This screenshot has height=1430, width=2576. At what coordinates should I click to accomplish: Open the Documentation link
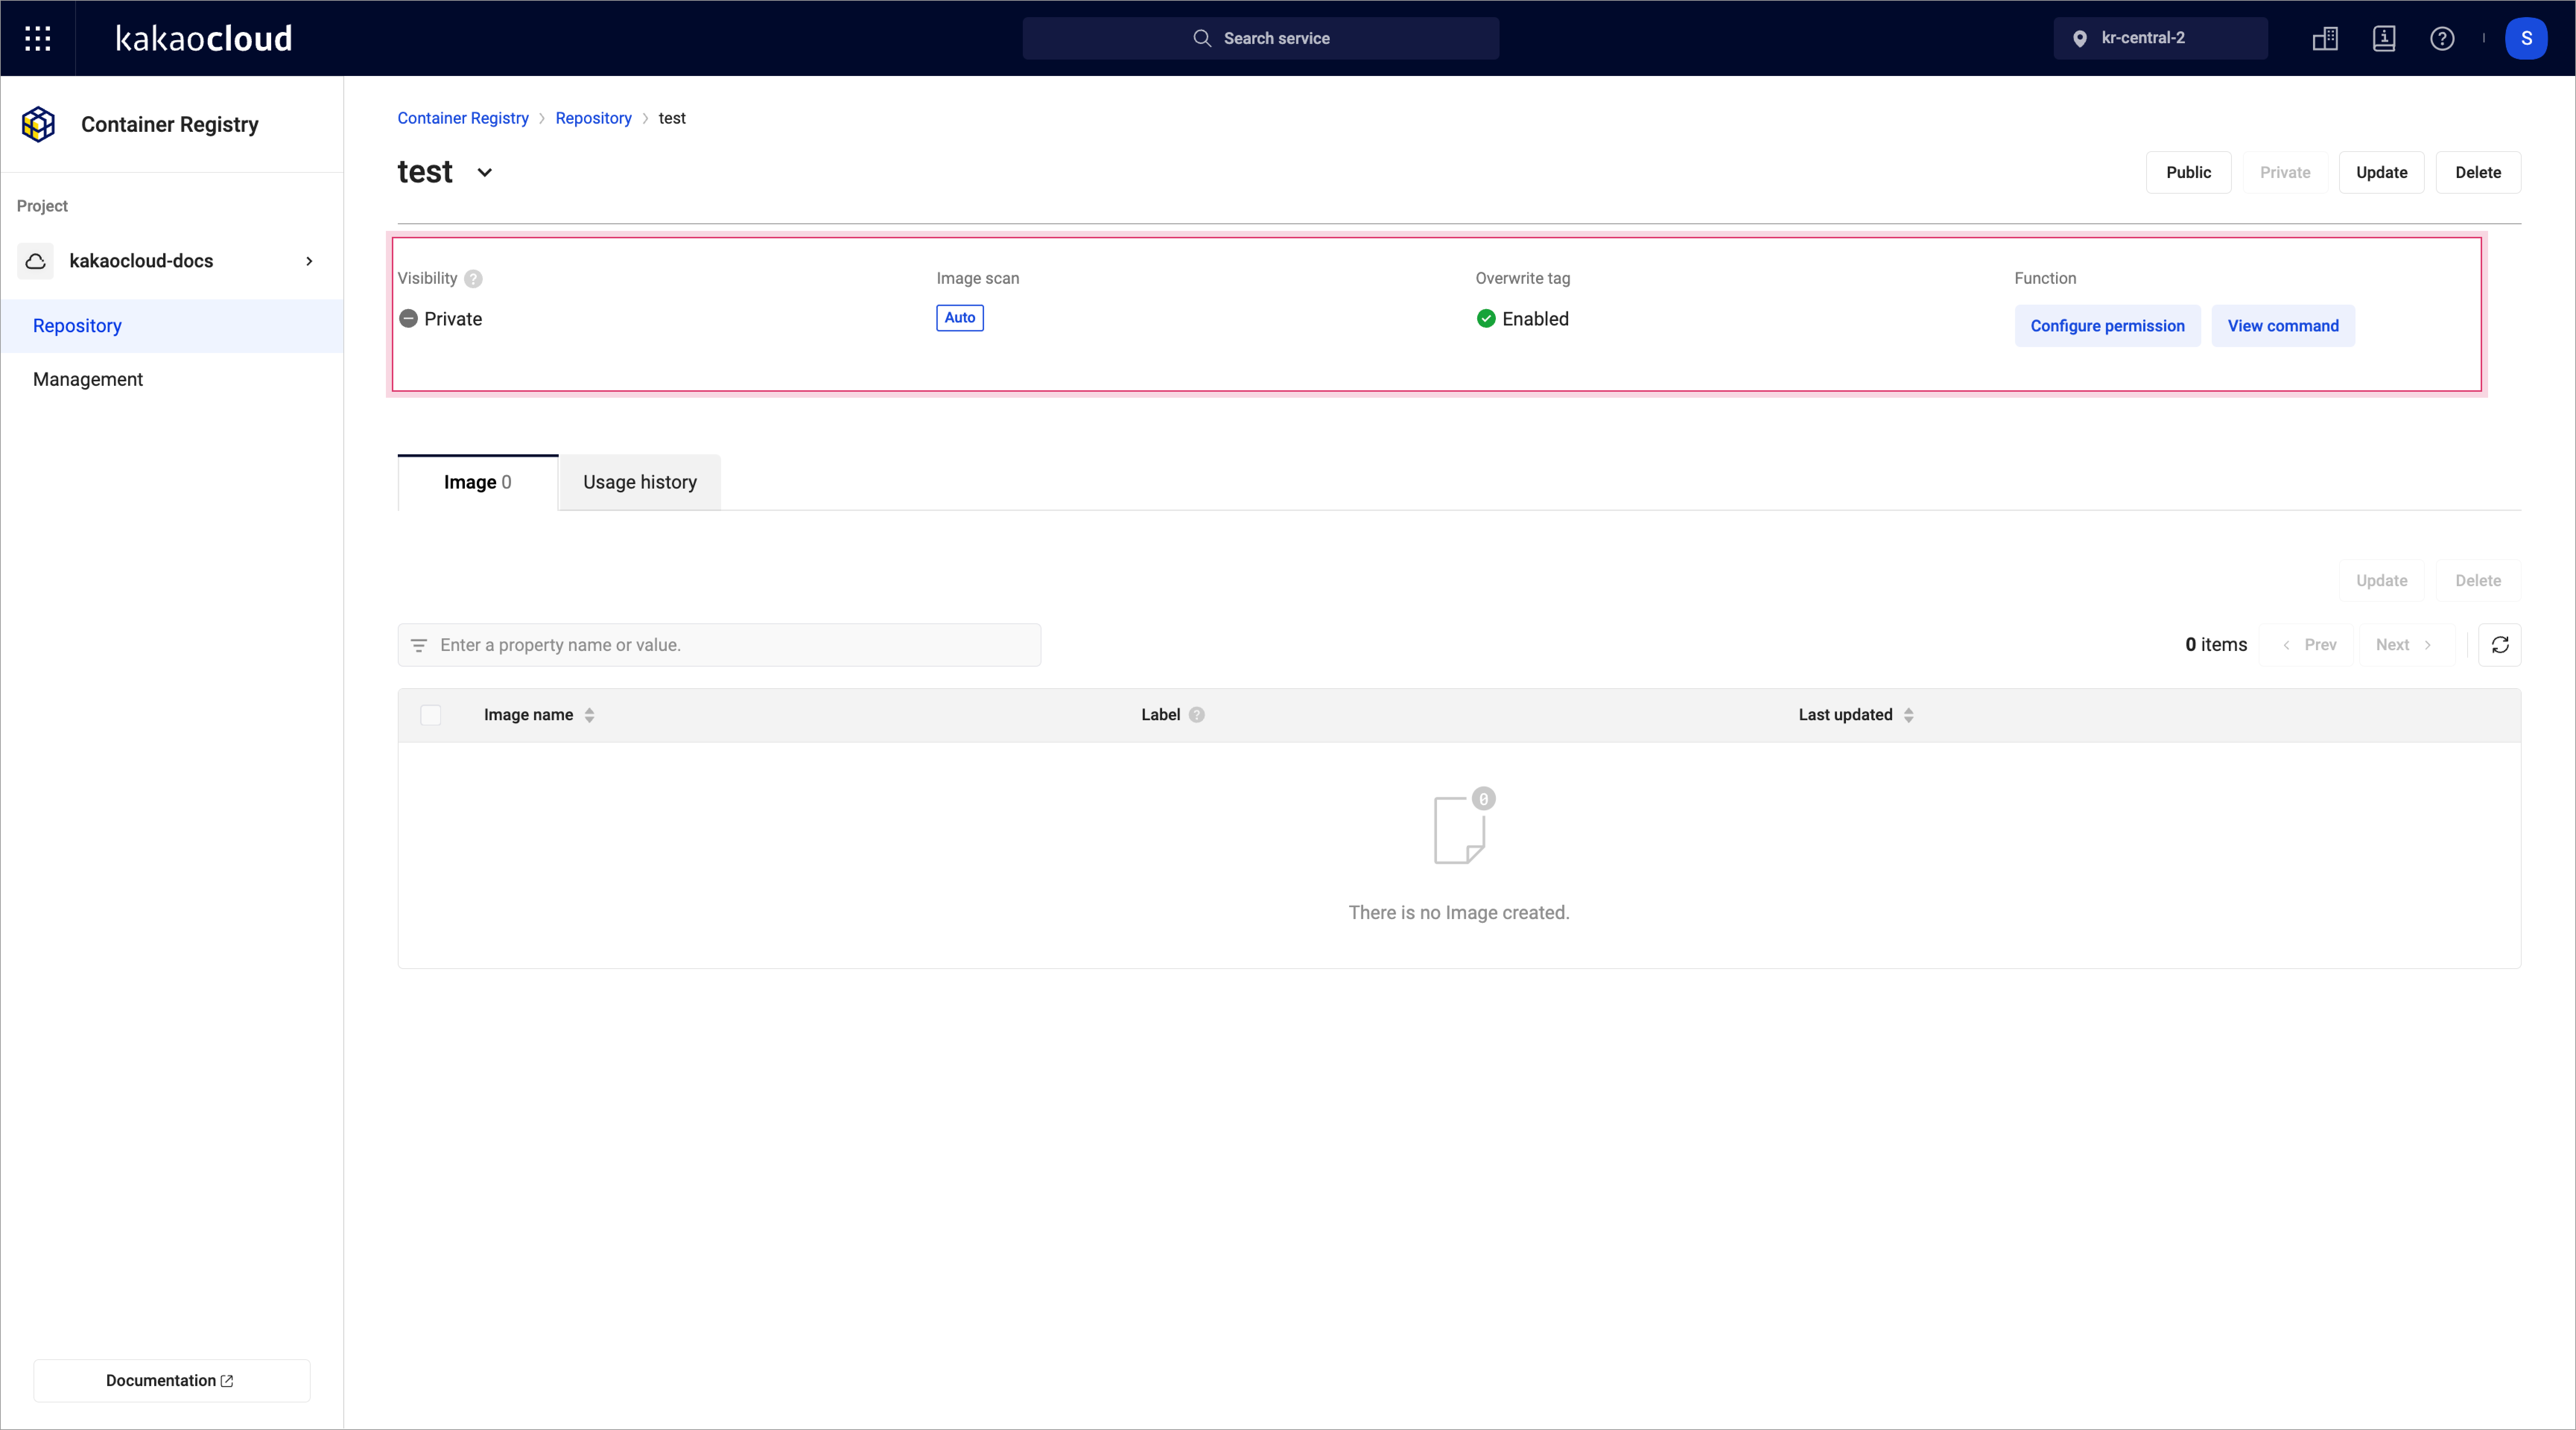(172, 1380)
